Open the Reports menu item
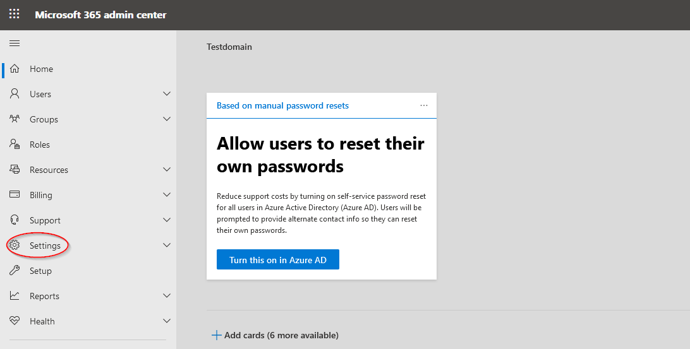The height and width of the screenshot is (349, 690). (44, 296)
